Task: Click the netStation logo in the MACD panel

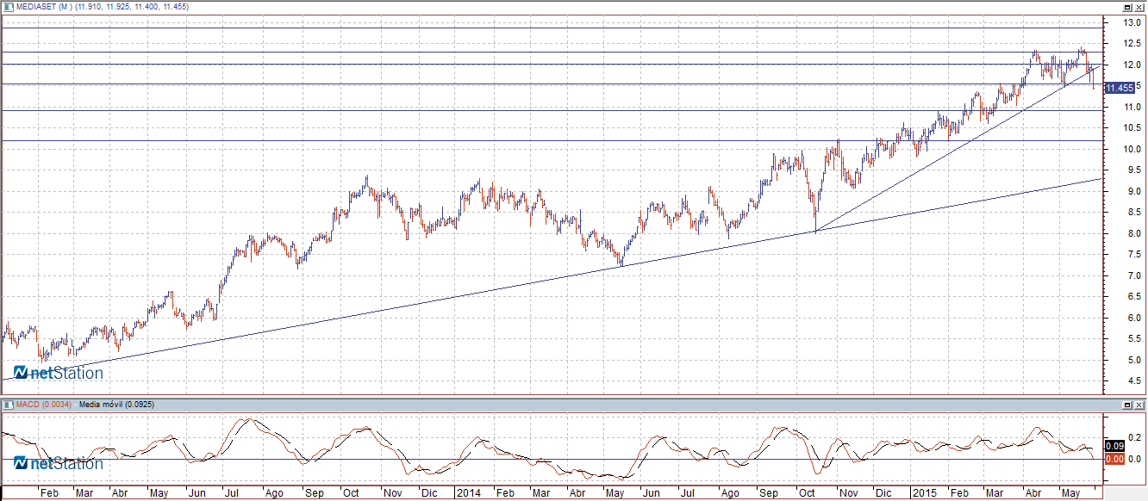Action: coord(58,464)
